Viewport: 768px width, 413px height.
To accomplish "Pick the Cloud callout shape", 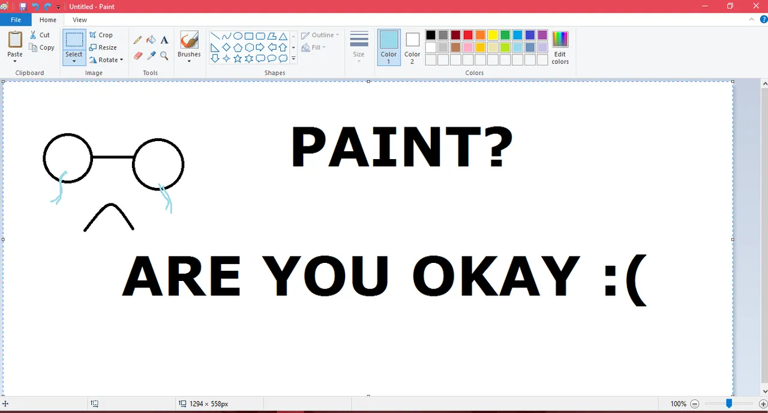I will coord(283,59).
